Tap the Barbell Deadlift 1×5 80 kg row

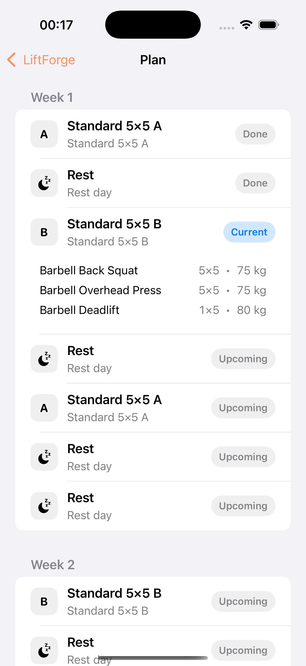152,310
